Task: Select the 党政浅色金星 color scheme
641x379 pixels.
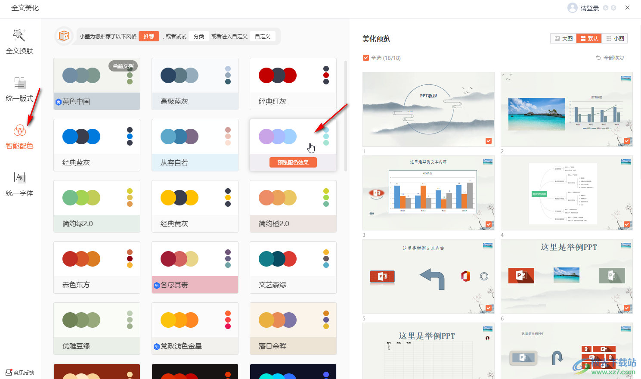Action: (x=195, y=329)
